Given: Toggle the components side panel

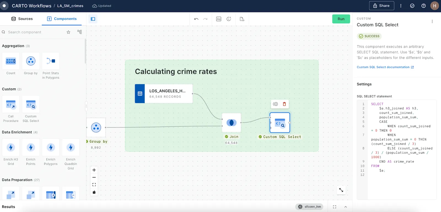Looking at the screenshot, I should tap(93, 19).
